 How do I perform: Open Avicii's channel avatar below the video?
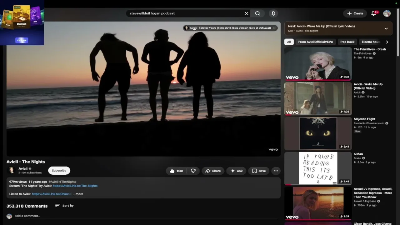click(x=12, y=170)
